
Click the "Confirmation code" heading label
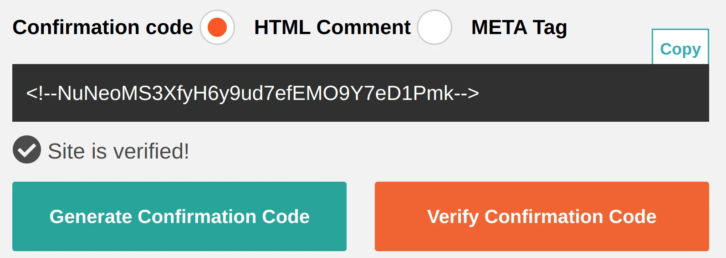tap(103, 27)
